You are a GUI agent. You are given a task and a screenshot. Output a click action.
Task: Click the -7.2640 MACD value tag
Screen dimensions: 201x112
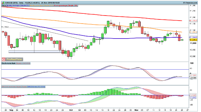pos(193,98)
